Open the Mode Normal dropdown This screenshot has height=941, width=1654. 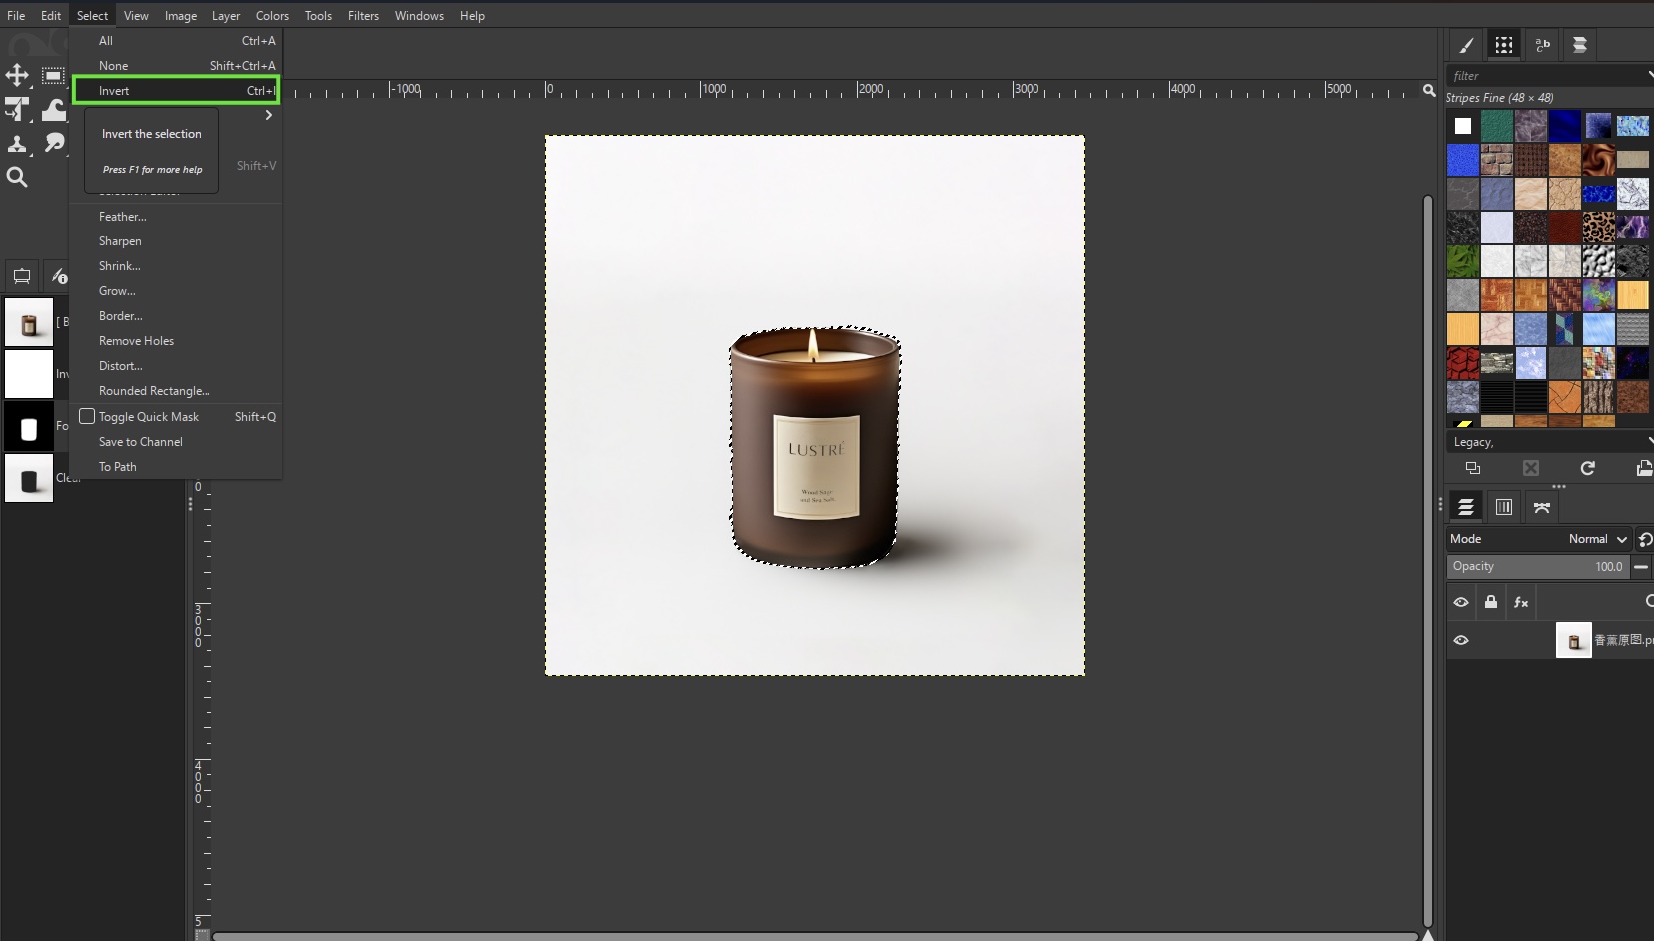click(x=1539, y=539)
